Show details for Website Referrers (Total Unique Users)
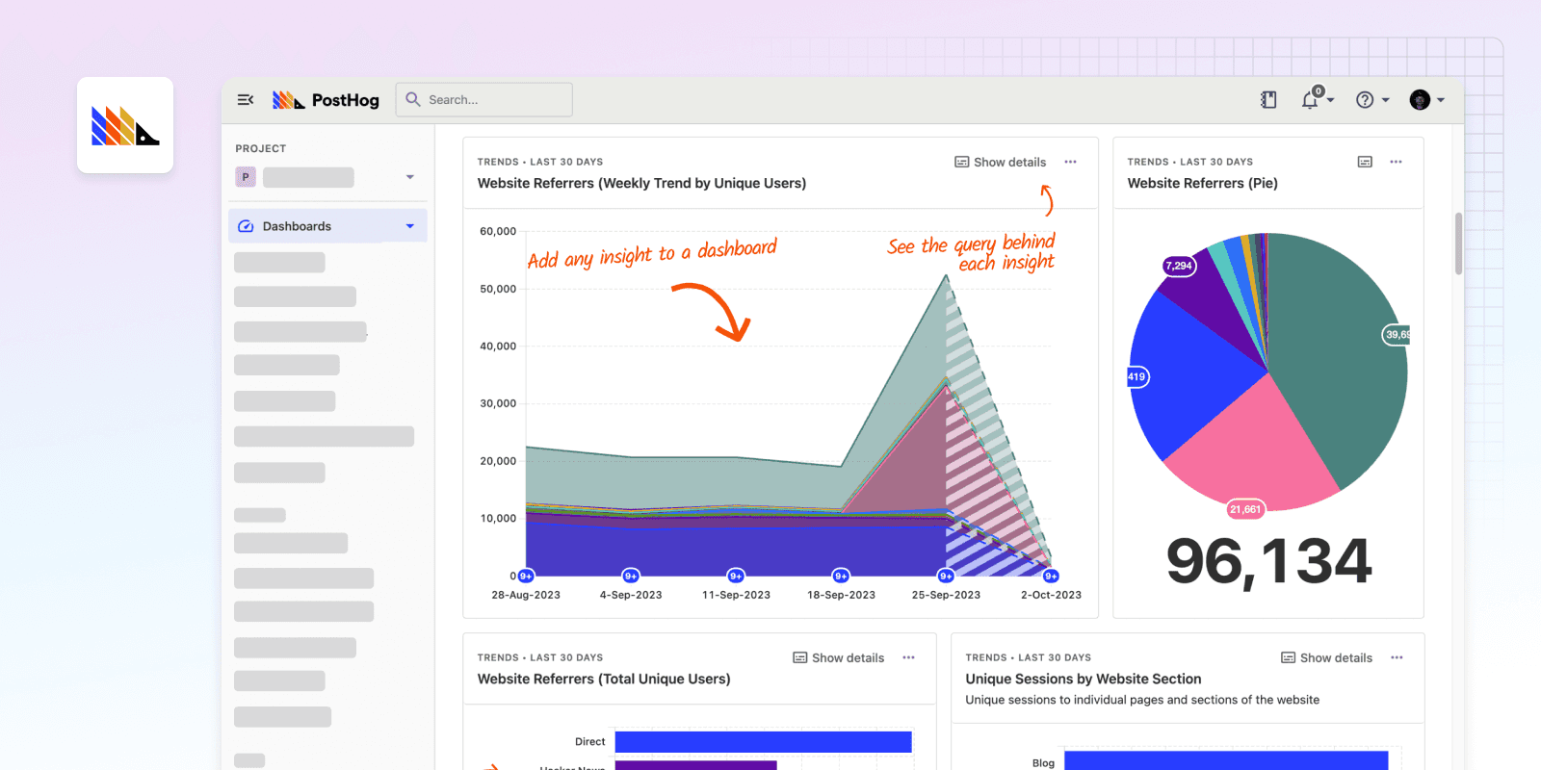1541x770 pixels. [x=838, y=657]
